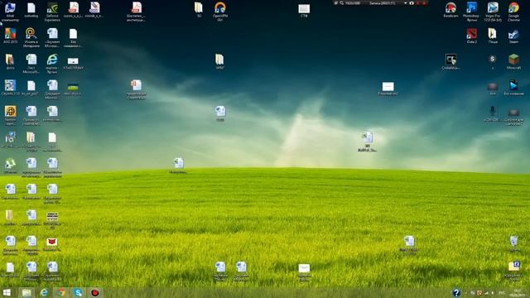Select Internet Explorer shortcut on desktop

(x=52, y=63)
